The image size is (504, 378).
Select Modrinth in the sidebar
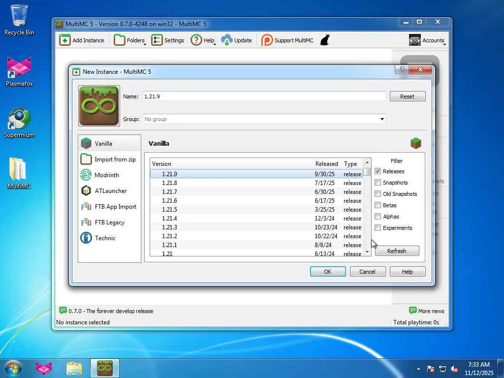(x=109, y=175)
